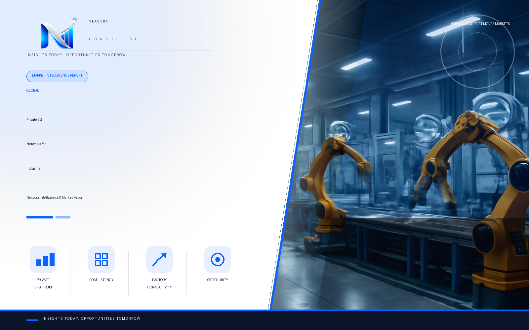Open the grid Edge Latency icon
Viewport: 529px width, 330px height.
tap(101, 259)
